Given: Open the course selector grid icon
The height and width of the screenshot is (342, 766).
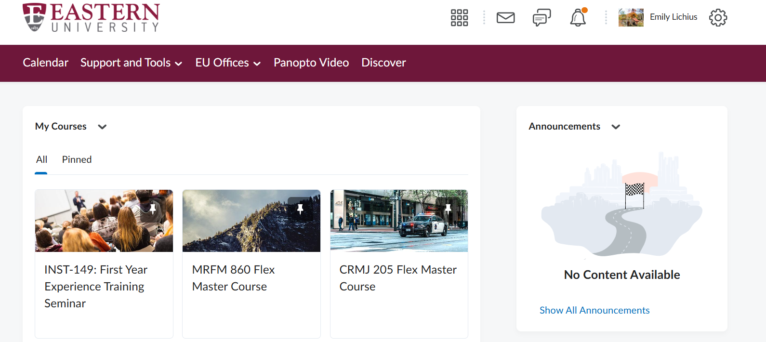Looking at the screenshot, I should point(459,18).
